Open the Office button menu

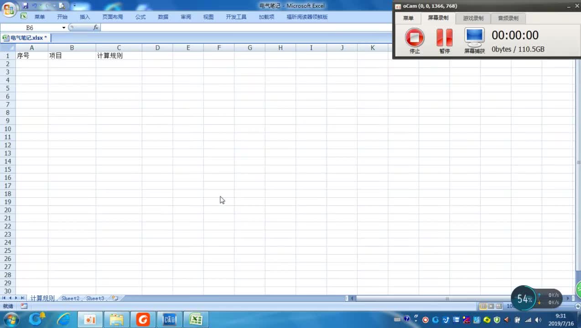[x=9, y=9]
